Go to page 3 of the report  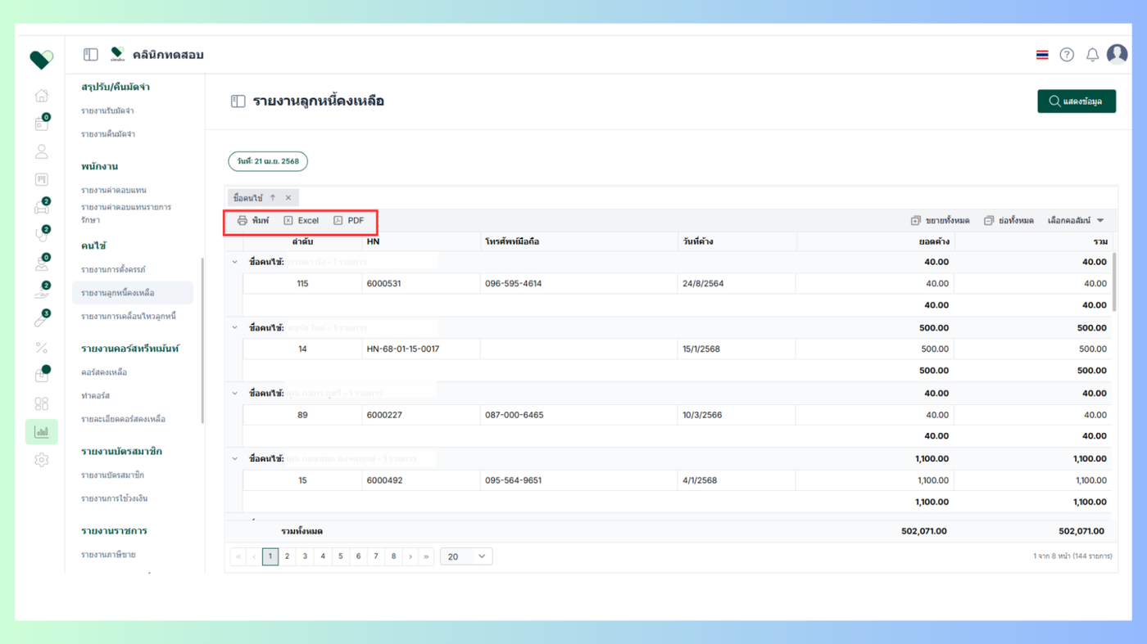pos(305,556)
